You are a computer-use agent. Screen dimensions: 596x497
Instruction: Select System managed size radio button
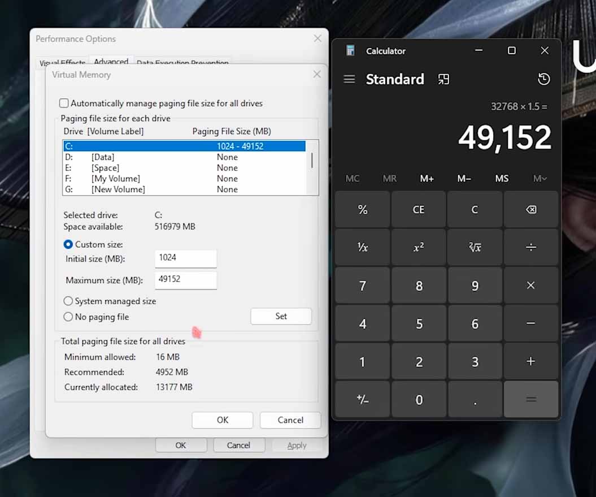(68, 301)
